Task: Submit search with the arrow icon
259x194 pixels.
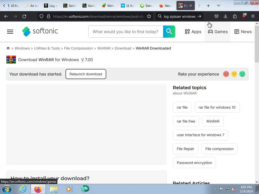Action: click(199, 16)
